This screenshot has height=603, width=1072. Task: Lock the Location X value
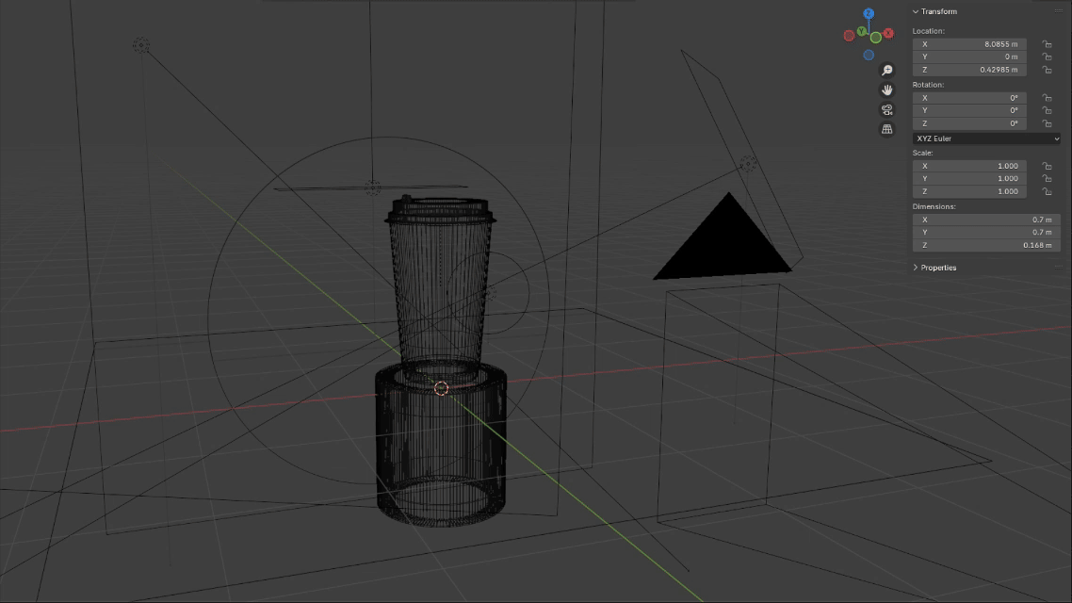[x=1047, y=44]
